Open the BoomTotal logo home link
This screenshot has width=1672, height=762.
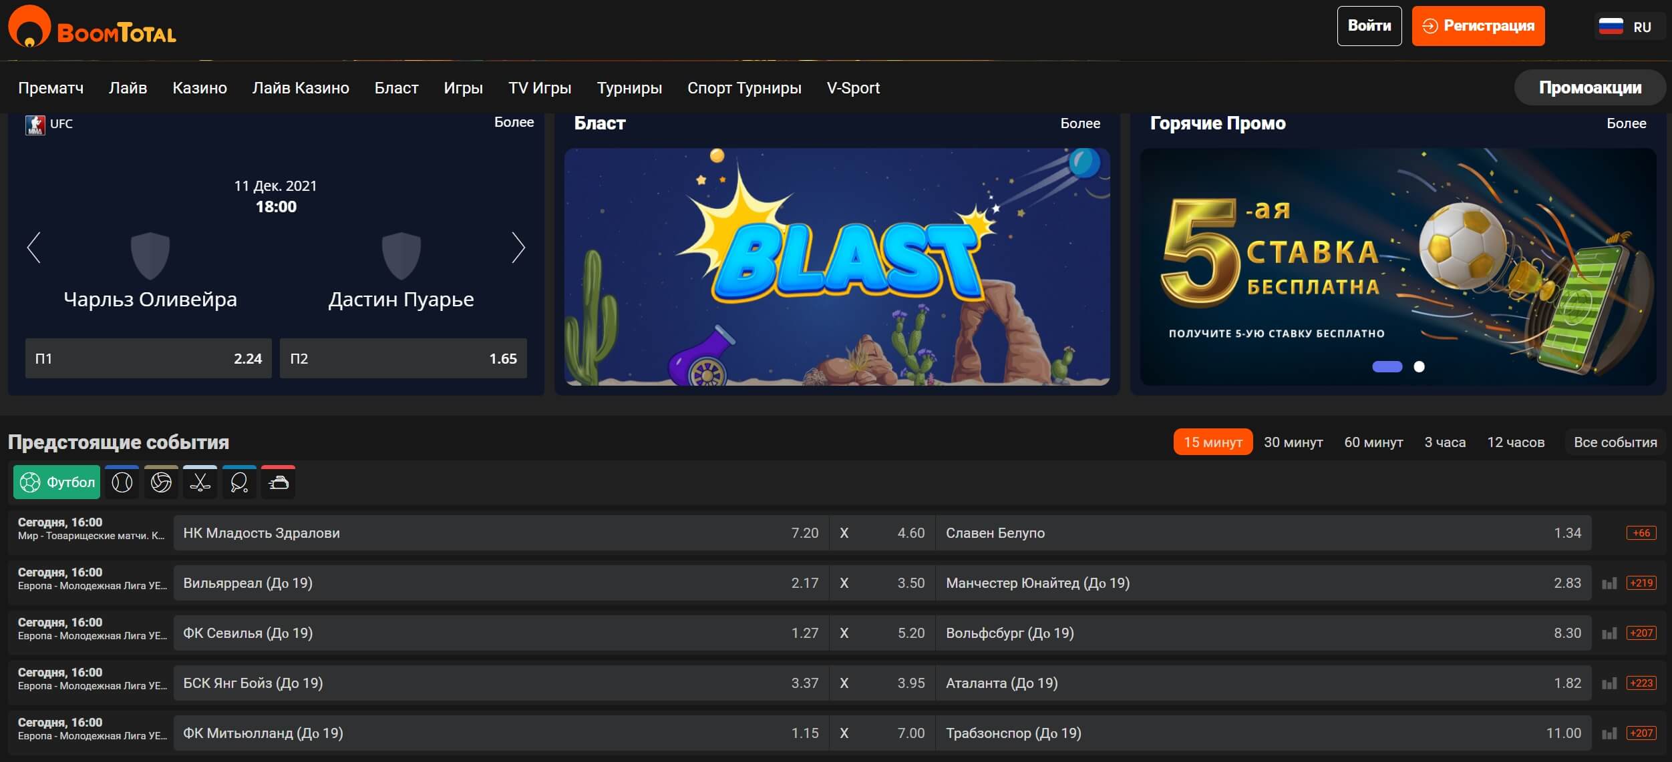[x=92, y=28]
